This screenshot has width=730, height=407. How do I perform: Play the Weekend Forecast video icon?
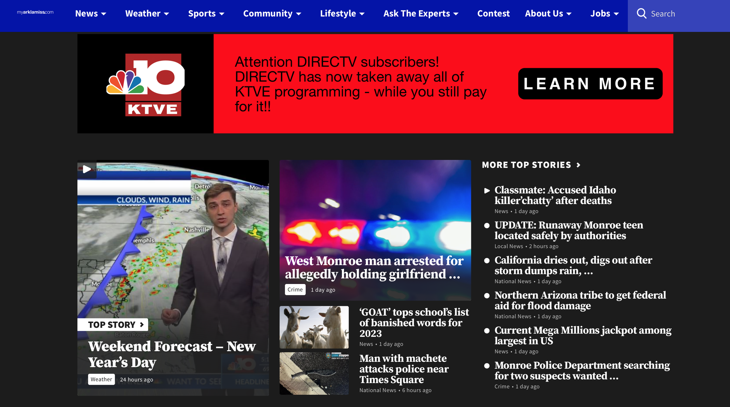point(87,169)
